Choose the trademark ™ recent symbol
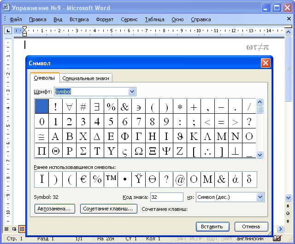The width and height of the screenshot is (295, 244). 111,180
